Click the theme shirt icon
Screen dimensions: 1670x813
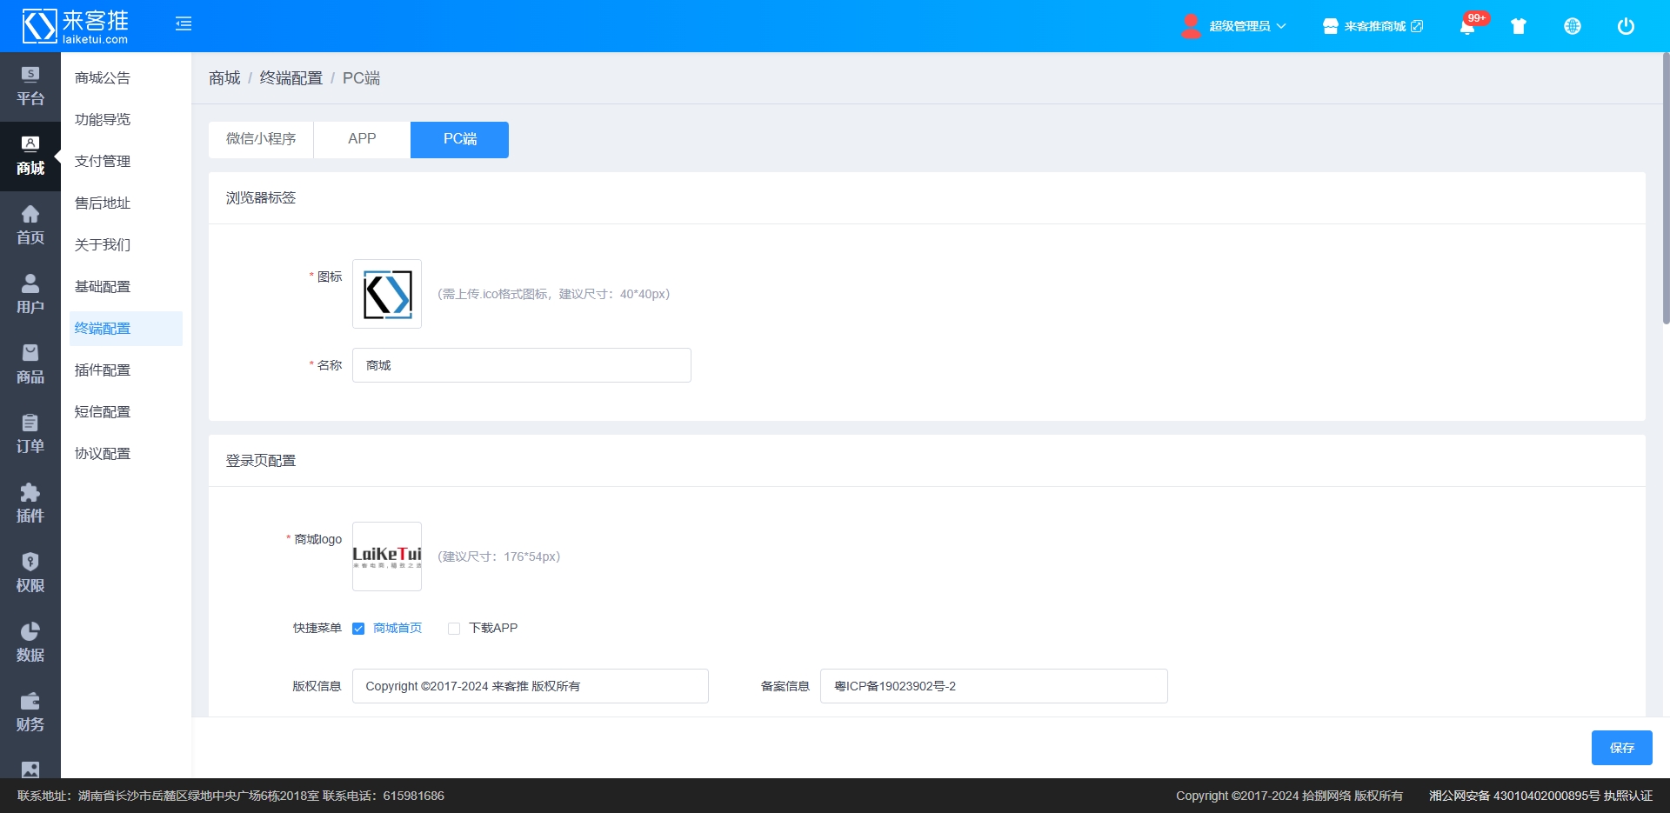coord(1519,26)
